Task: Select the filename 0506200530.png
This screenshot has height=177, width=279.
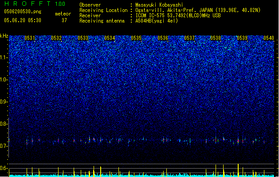Action: [23, 12]
